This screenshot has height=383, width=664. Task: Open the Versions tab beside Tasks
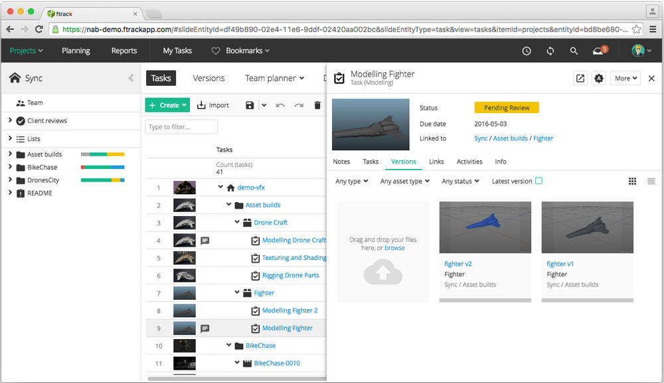pyautogui.click(x=208, y=78)
